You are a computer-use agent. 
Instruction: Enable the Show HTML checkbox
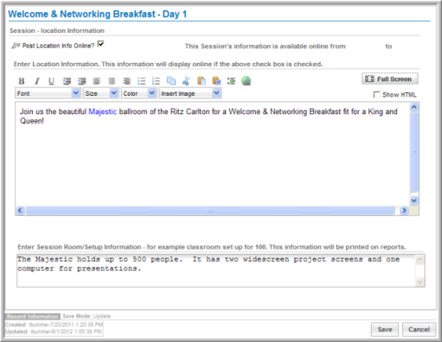[376, 94]
